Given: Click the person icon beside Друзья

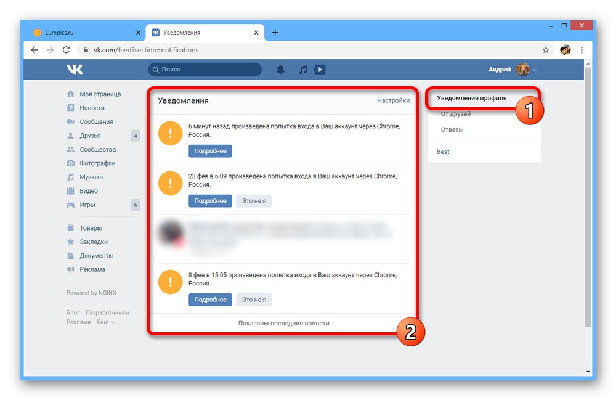Looking at the screenshot, I should pos(70,136).
